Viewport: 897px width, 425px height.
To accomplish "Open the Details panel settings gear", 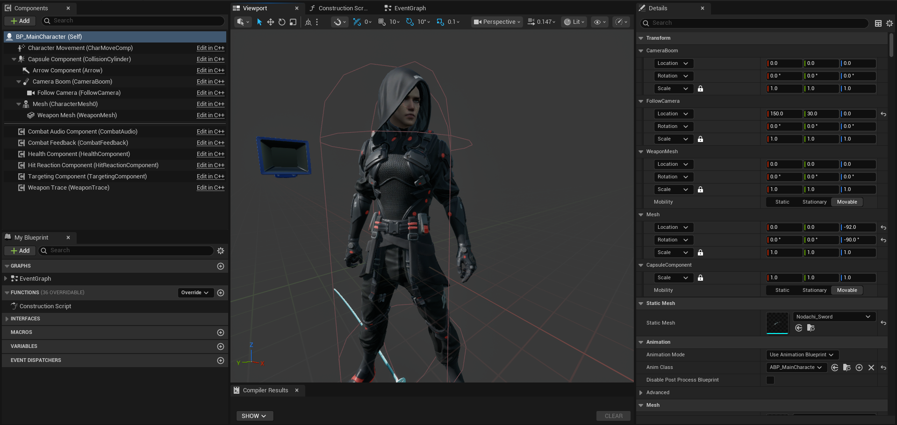I will tap(890, 23).
